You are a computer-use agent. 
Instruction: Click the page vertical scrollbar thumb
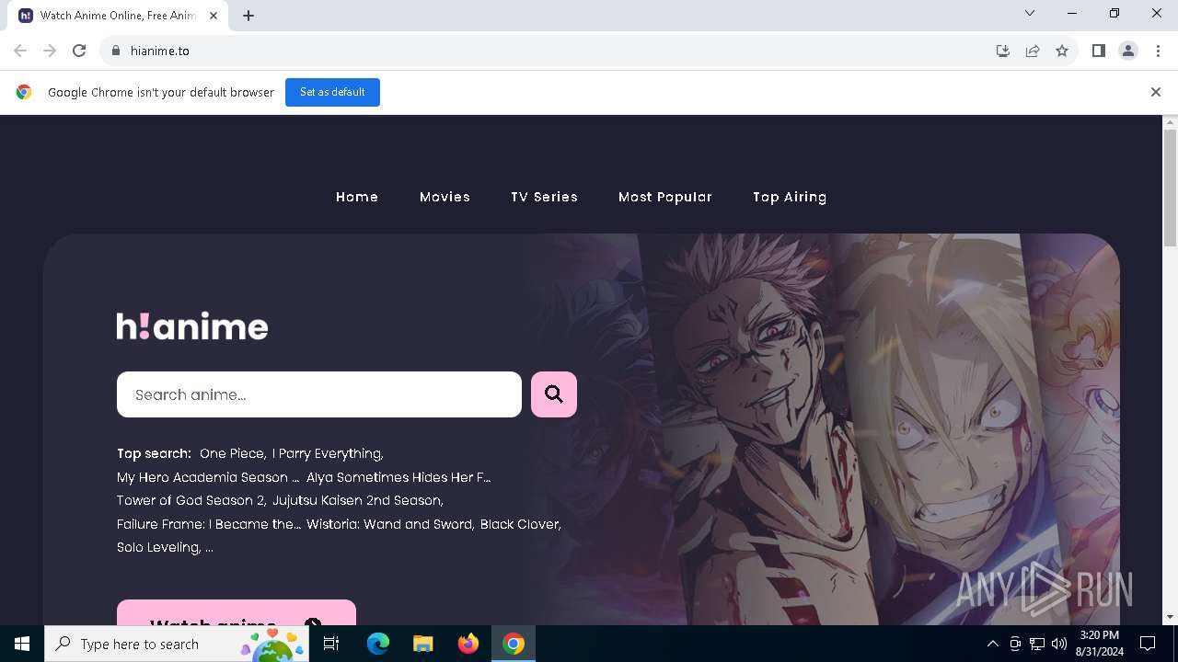point(1170,188)
